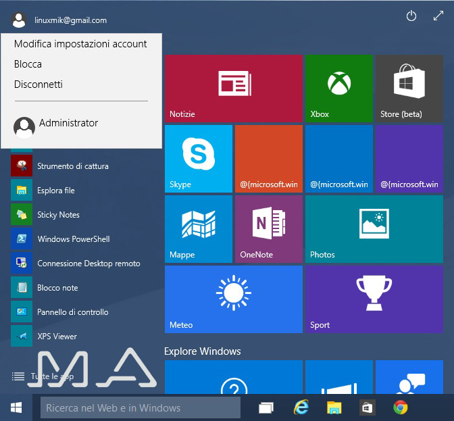Open the people chat tile under Explore Windows
Screen dimensions: 454x421
point(409,377)
